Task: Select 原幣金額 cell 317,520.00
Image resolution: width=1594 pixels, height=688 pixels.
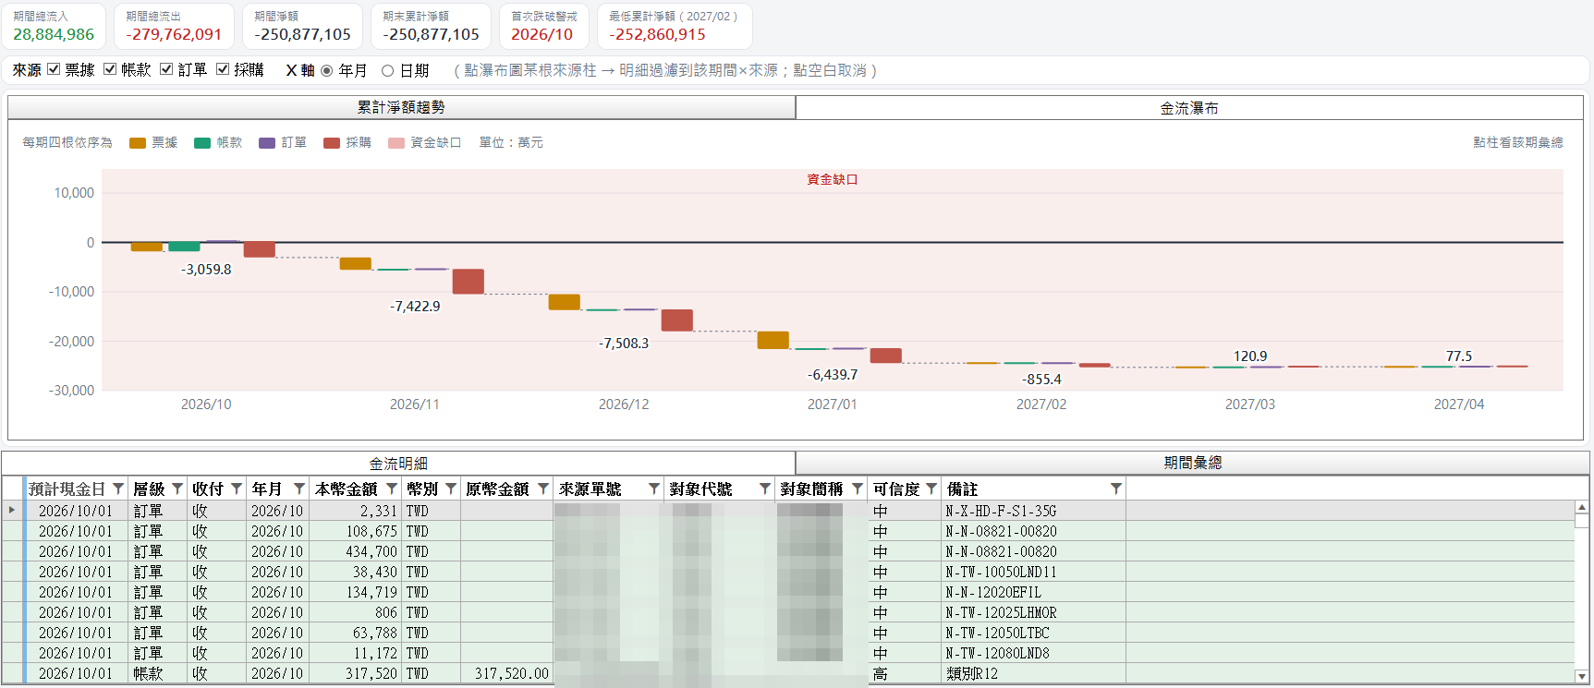Action: (x=506, y=673)
